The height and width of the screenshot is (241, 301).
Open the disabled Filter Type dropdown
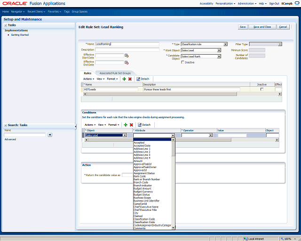(280, 44)
